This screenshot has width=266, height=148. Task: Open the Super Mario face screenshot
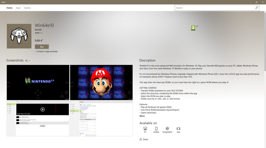[101, 82]
